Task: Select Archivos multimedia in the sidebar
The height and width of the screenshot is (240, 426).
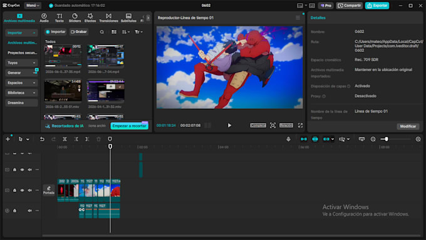Action: (x=22, y=43)
